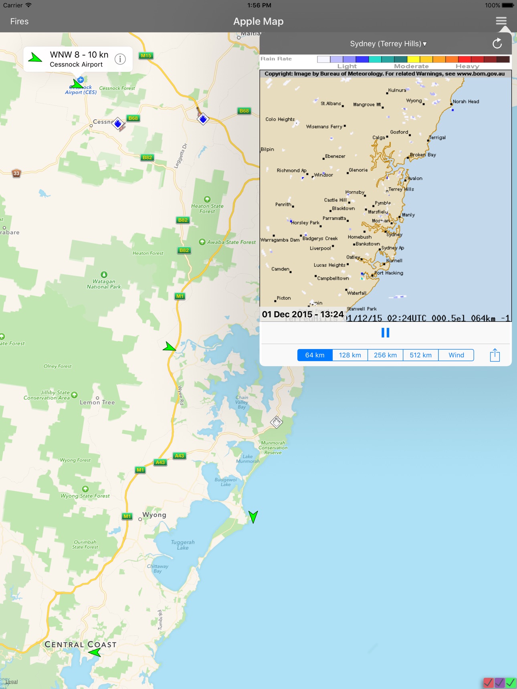This screenshot has width=517, height=689.
Task: Tap the WNW 8 - 10 kn wind callout
Action: [78, 59]
